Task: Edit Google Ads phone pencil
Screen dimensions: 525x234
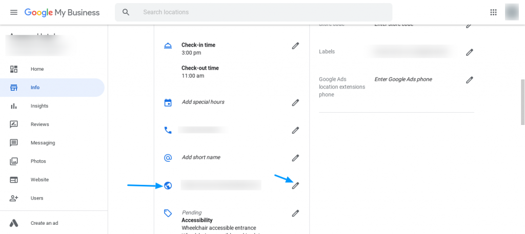Action: pos(470,80)
